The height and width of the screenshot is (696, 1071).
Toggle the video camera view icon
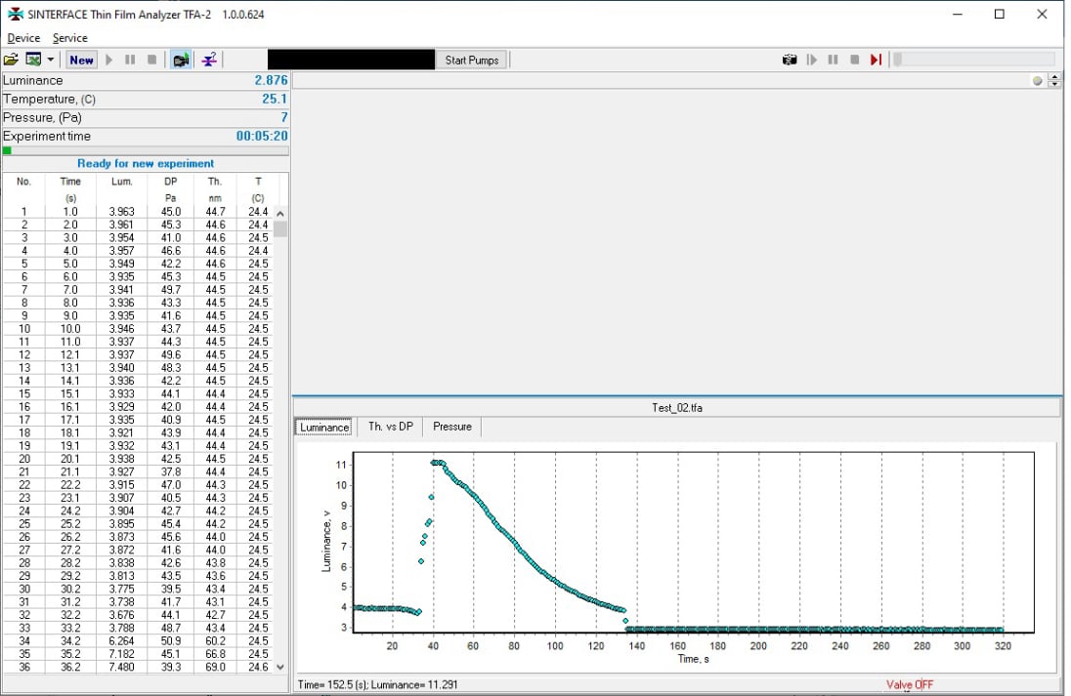tap(181, 61)
